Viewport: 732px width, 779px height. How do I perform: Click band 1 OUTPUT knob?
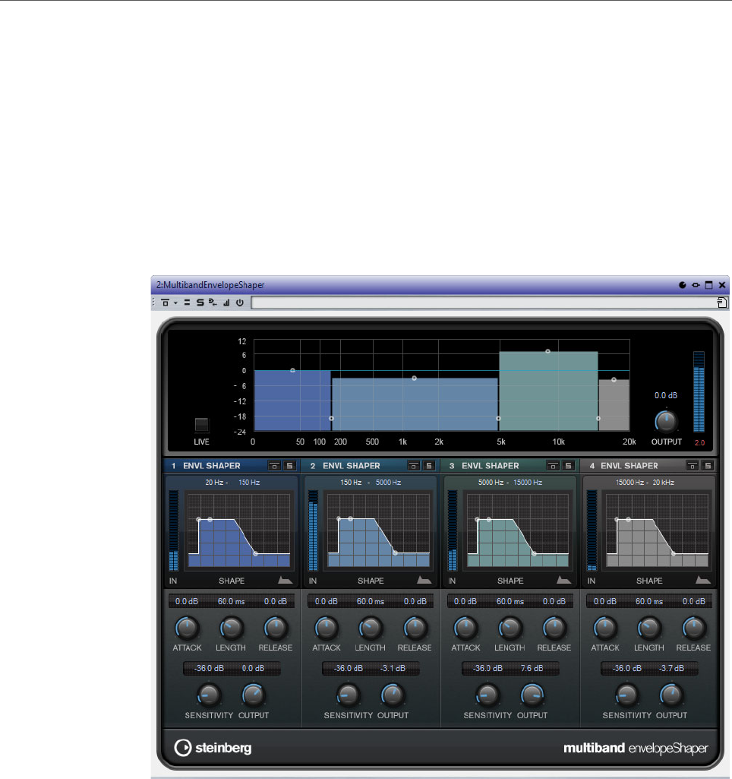[253, 695]
